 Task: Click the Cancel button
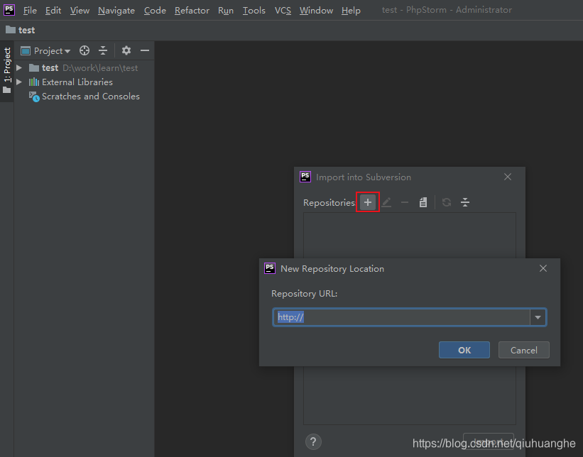(523, 350)
